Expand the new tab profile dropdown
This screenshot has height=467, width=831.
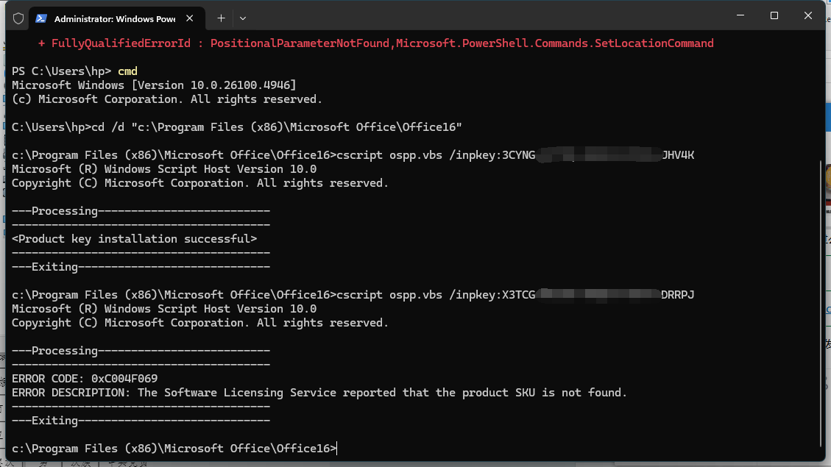243,18
